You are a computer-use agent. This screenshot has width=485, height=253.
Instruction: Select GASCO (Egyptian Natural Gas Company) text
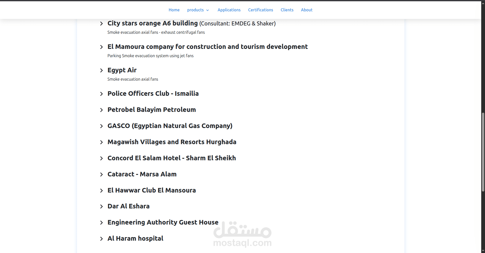[170, 126]
